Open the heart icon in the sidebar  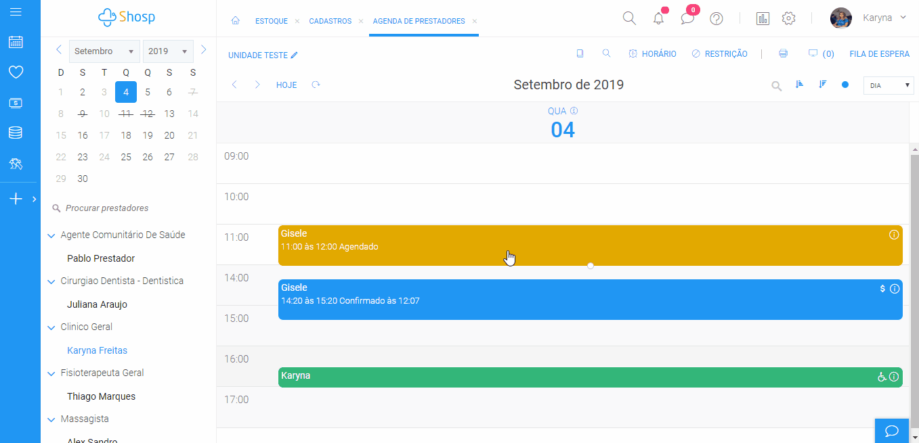click(16, 72)
